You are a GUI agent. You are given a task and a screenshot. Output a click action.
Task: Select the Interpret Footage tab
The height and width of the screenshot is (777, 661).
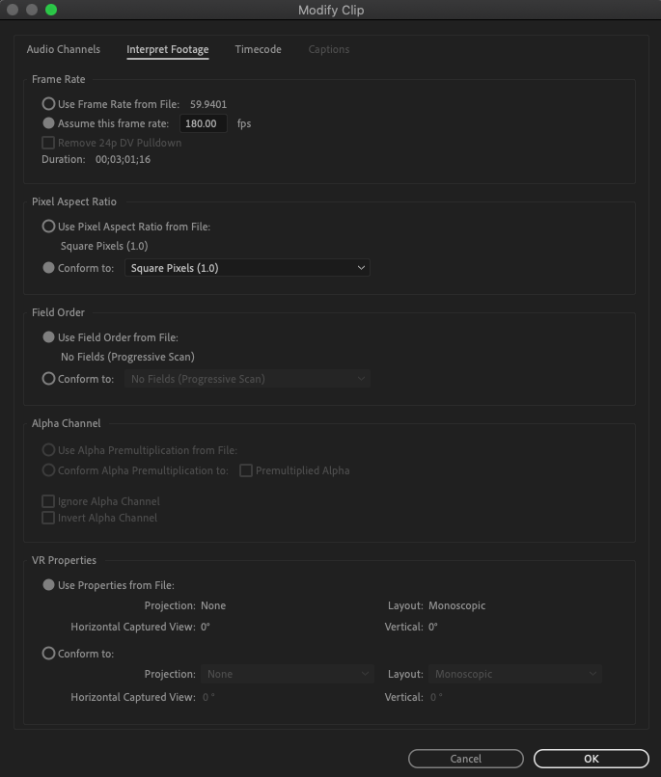click(x=167, y=49)
